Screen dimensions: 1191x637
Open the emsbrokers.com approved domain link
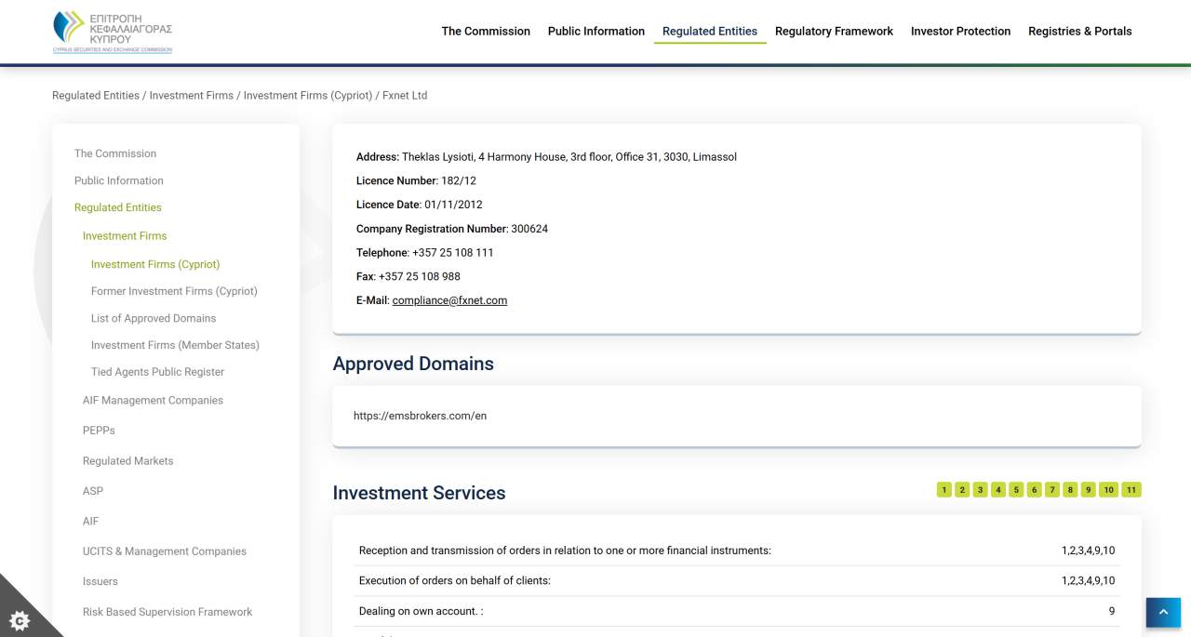(420, 416)
